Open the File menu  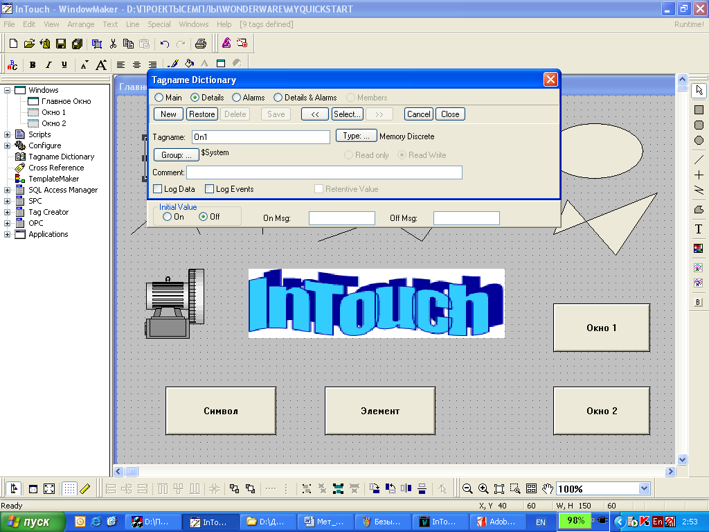(9, 24)
